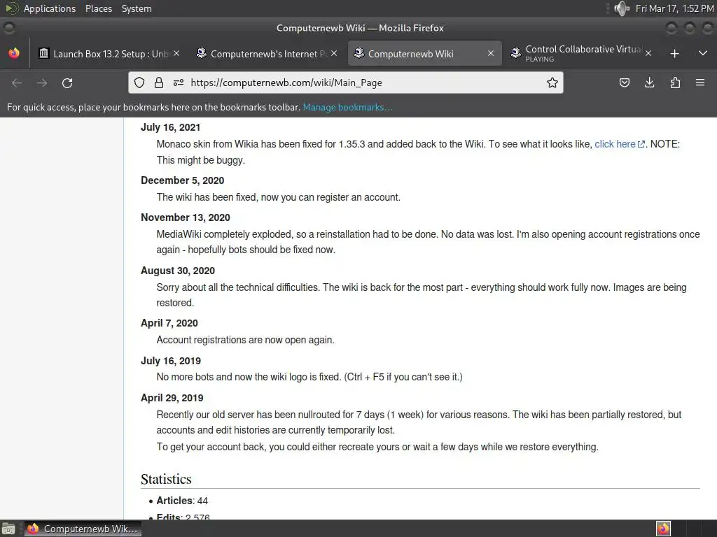
Task: Open the Places menu
Action: tap(99, 8)
